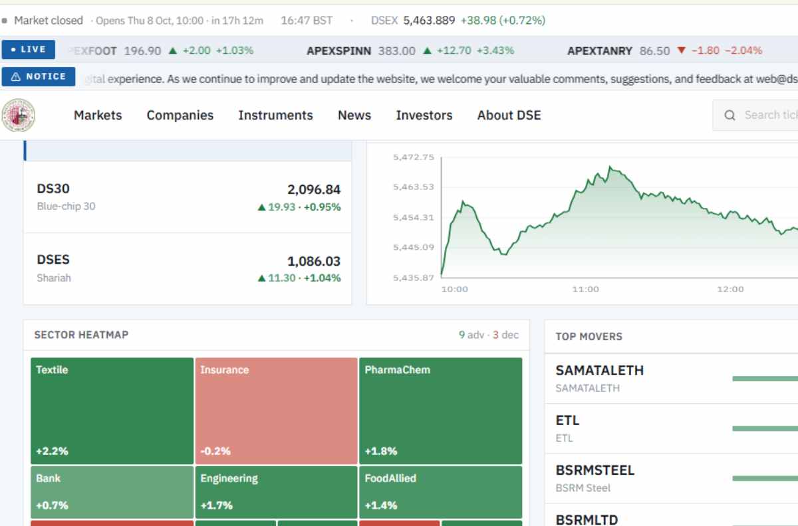Open ETL in Top Movers
Image resolution: width=798 pixels, height=526 pixels.
672,428
